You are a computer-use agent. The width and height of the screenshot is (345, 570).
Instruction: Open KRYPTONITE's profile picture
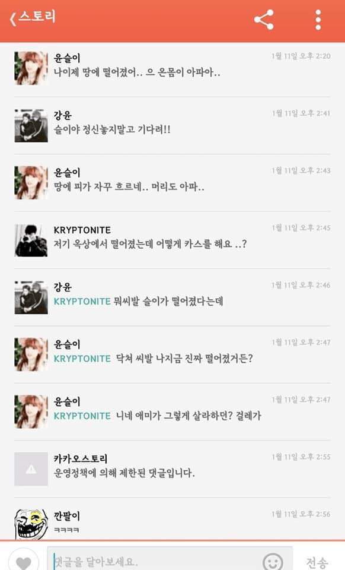[31, 240]
